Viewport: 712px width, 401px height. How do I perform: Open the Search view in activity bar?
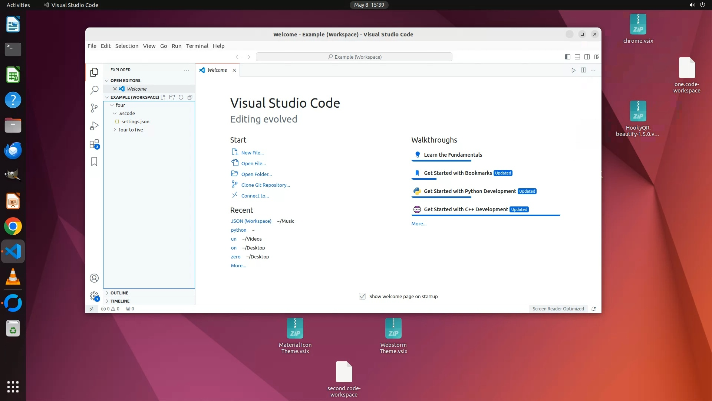click(x=94, y=90)
